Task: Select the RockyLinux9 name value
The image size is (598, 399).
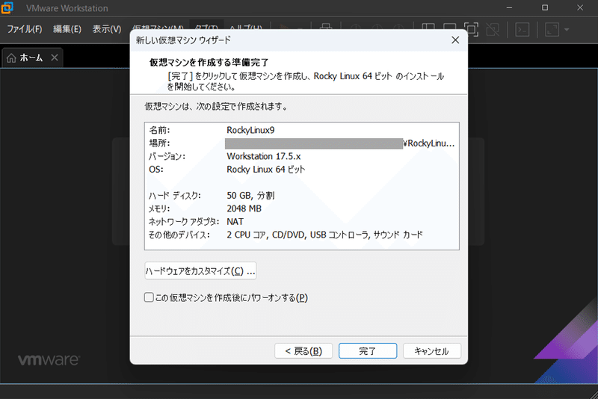Action: tap(250, 130)
